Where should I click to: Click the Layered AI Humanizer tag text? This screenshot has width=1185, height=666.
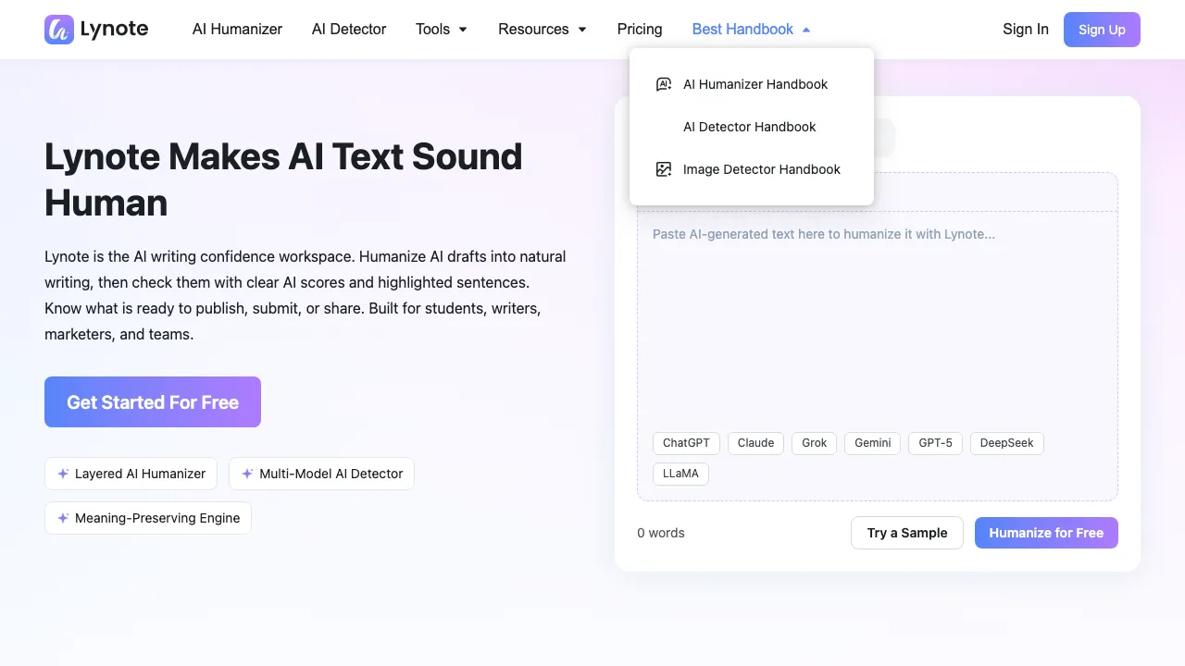(140, 474)
